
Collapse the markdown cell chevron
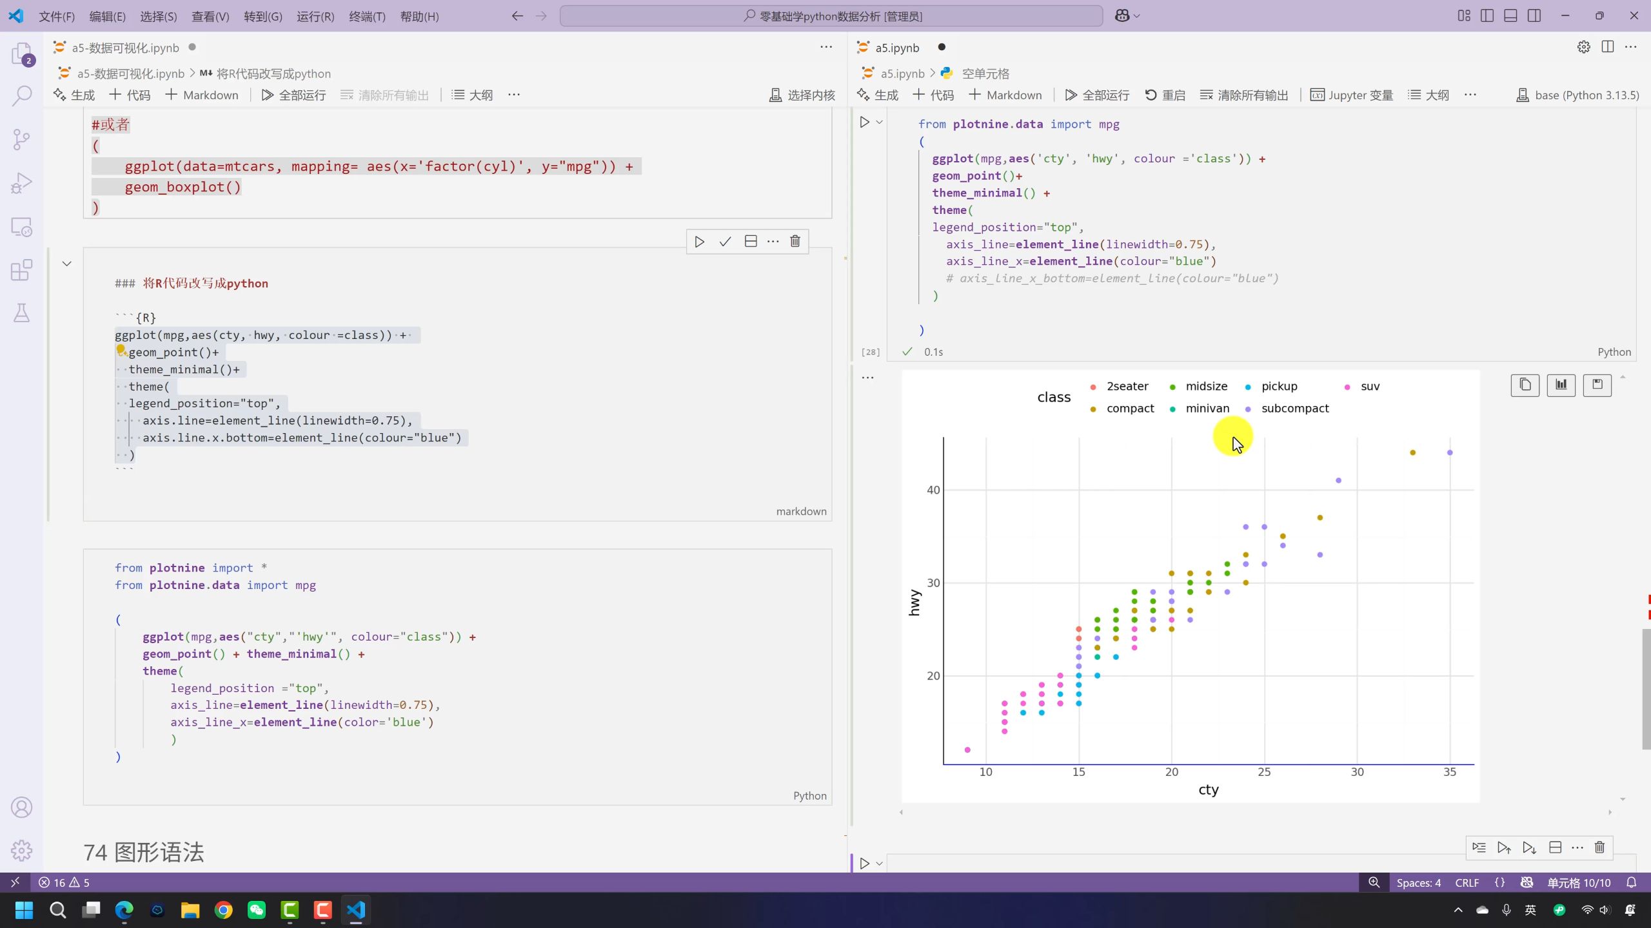(66, 264)
